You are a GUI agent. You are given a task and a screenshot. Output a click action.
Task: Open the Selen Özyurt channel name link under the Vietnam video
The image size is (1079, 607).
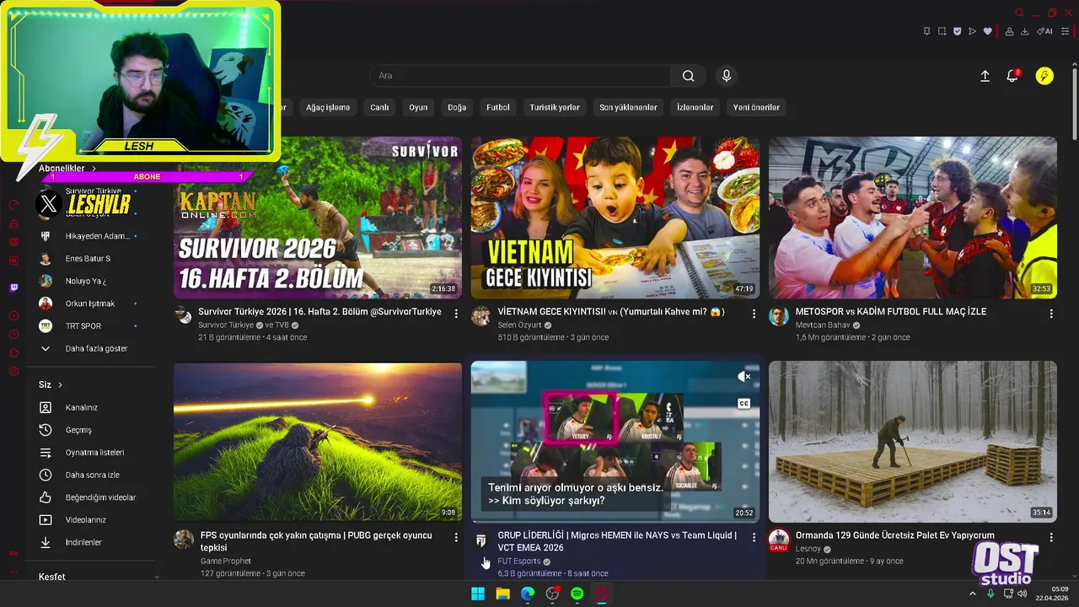(521, 325)
